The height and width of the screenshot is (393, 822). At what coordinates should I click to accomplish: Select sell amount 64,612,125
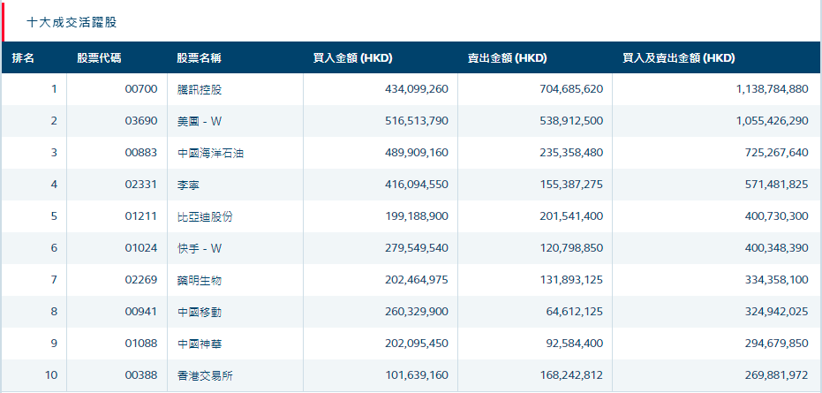click(x=574, y=313)
